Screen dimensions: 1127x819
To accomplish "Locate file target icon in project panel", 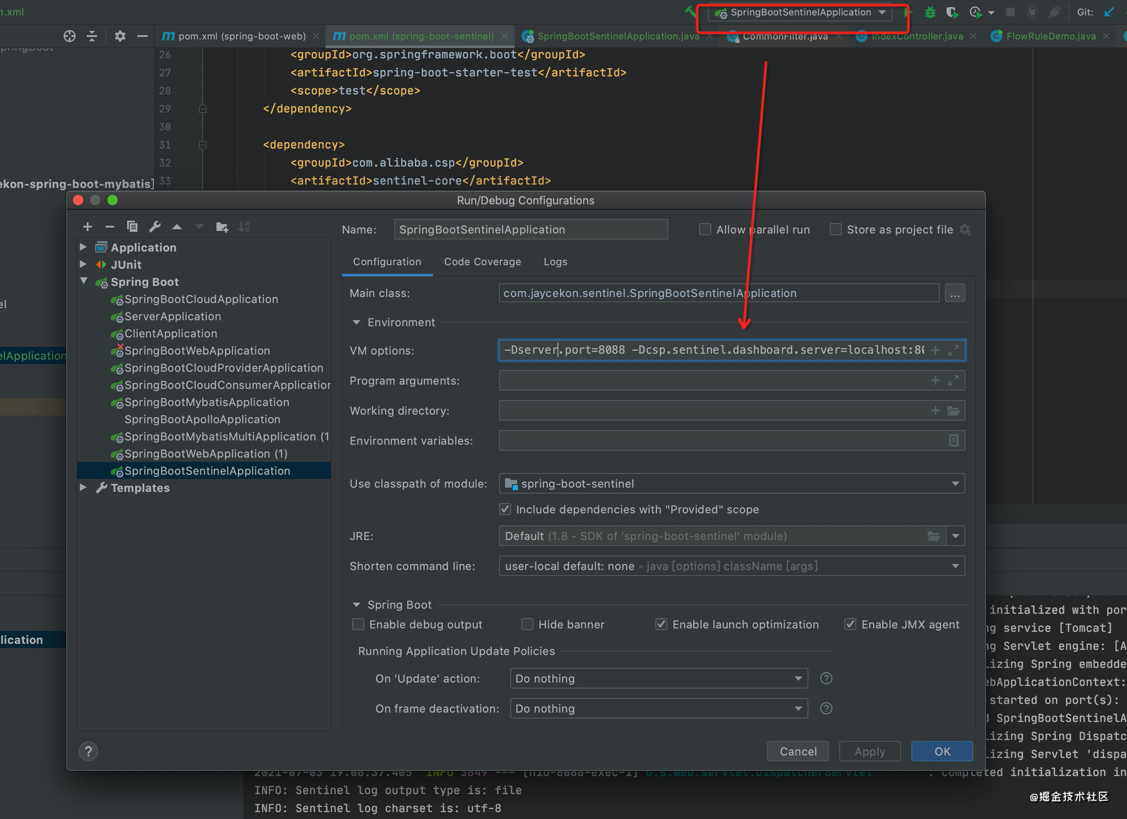I will pyautogui.click(x=70, y=36).
